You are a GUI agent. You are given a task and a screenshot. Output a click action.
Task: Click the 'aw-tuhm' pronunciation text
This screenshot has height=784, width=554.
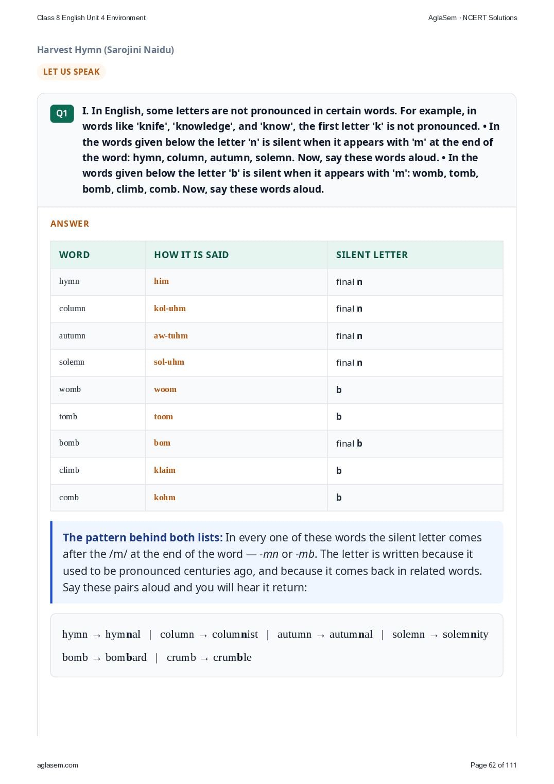pyautogui.click(x=171, y=335)
